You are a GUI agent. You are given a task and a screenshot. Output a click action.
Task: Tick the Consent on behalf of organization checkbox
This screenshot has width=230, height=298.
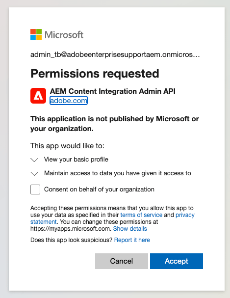click(x=35, y=190)
